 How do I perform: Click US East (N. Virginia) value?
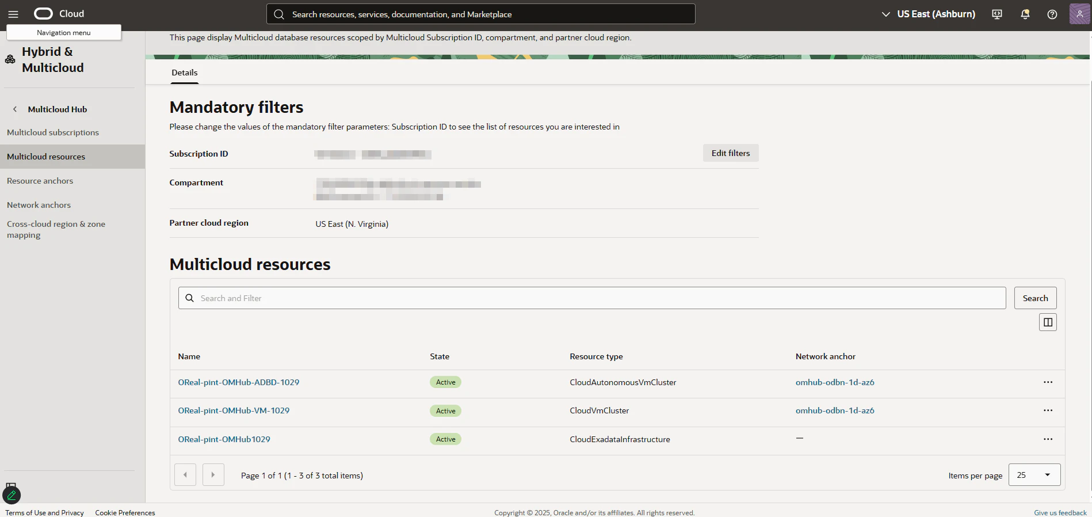click(x=352, y=224)
